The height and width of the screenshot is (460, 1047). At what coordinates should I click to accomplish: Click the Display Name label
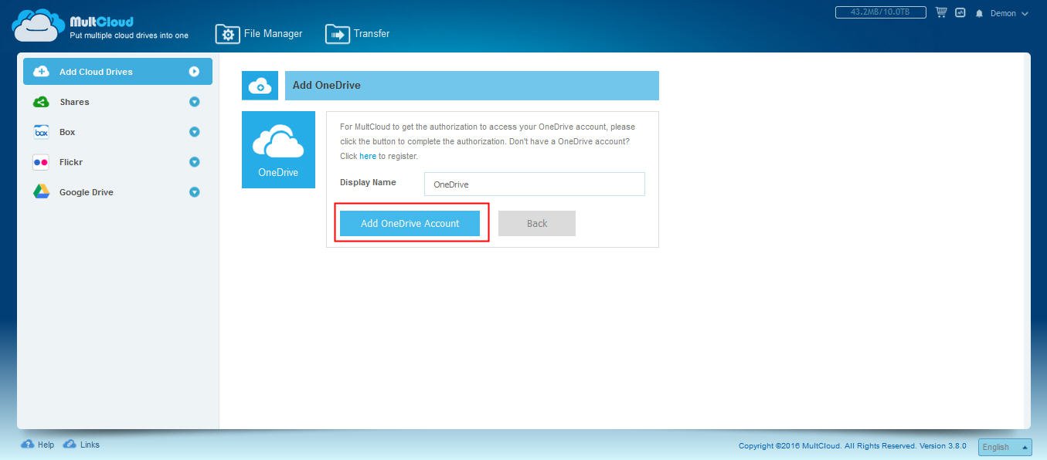click(x=368, y=183)
